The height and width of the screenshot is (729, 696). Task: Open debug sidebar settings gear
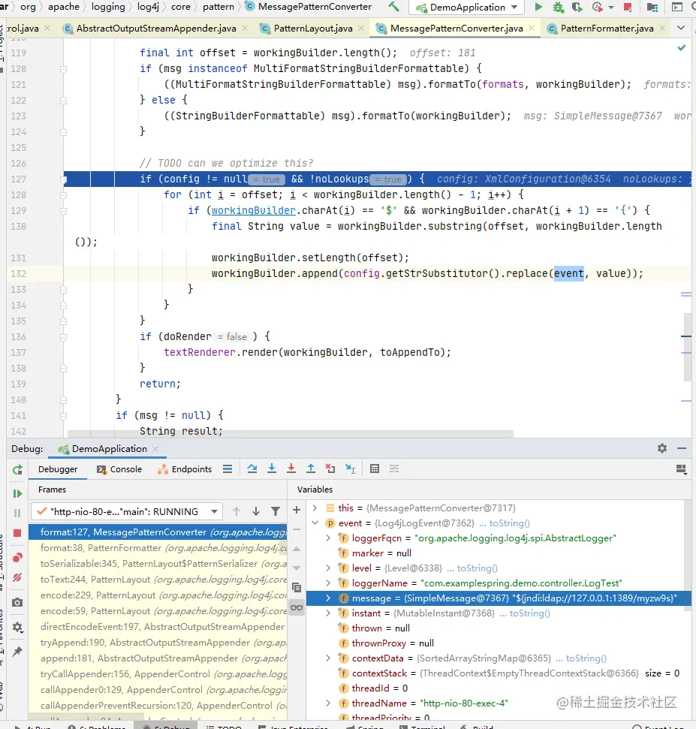pyautogui.click(x=17, y=627)
